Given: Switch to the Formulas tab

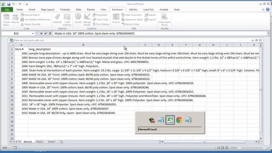Looking at the screenshot, I should pos(65,9).
